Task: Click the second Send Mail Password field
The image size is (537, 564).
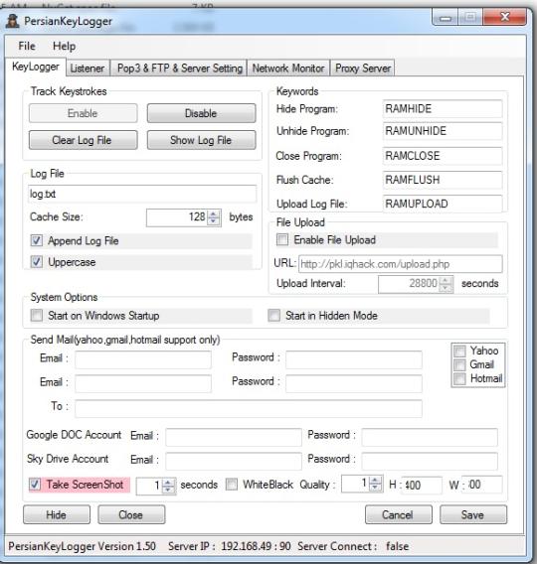Action: point(354,383)
